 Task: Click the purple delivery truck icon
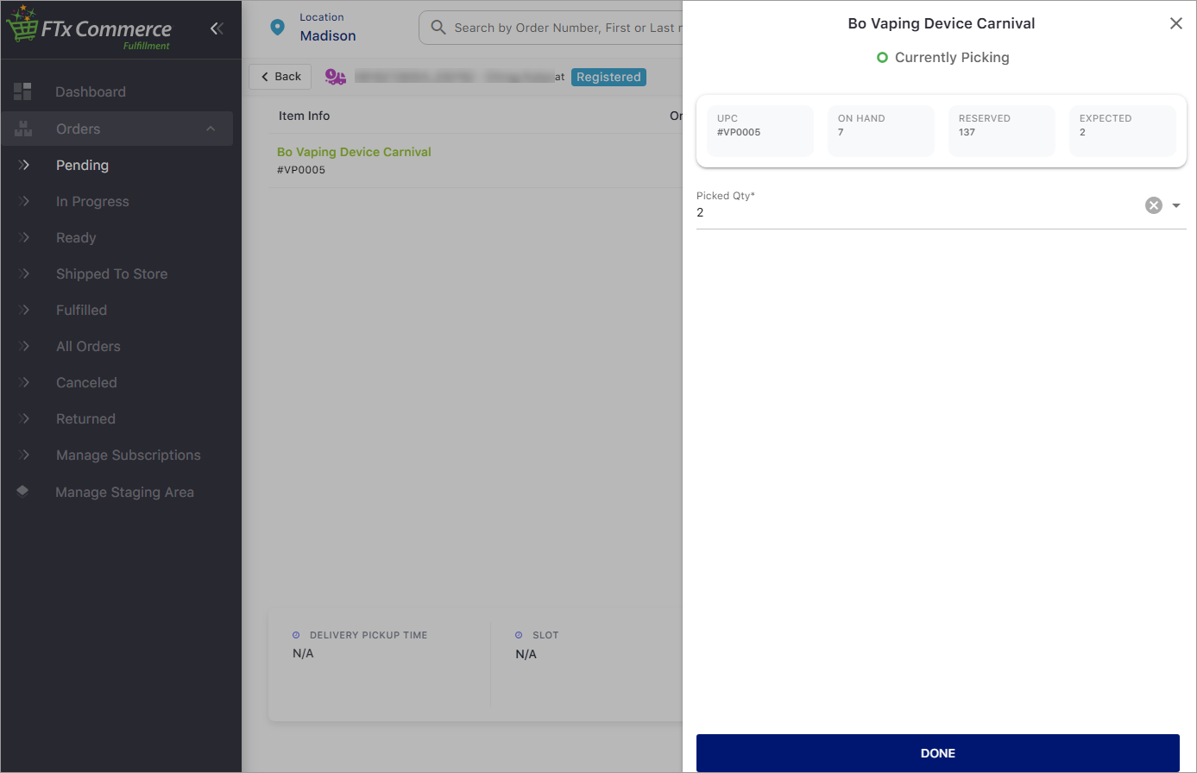click(x=336, y=77)
